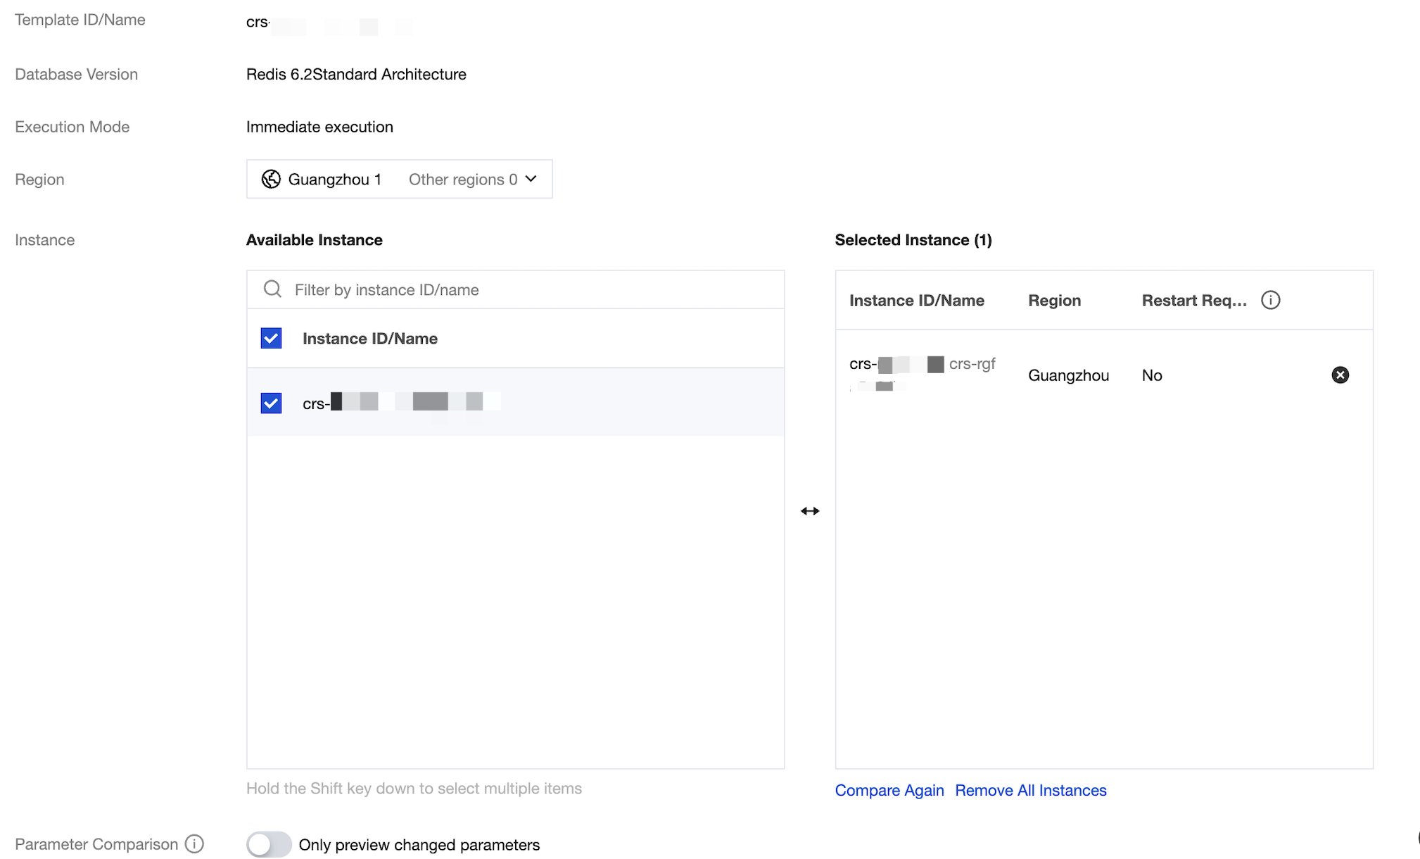1420x859 pixels.
Task: Click the Region column header in Selected Instance
Action: pos(1054,301)
